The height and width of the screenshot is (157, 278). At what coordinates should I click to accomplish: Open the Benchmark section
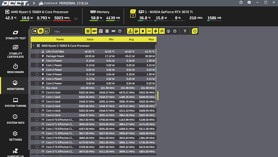coord(15,69)
